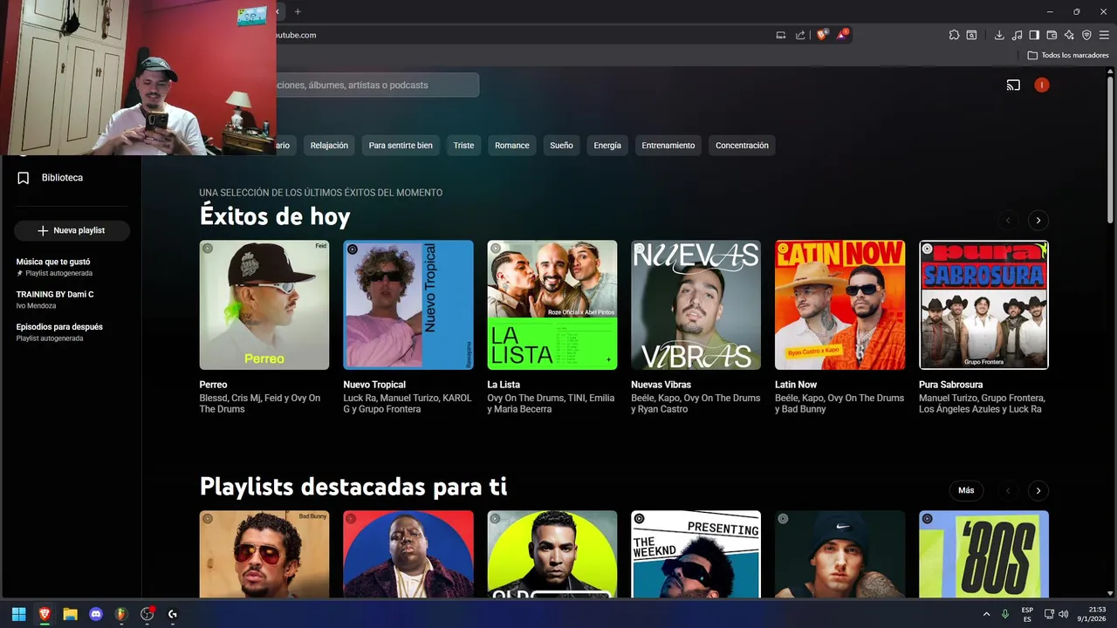
Task: Open a new browser tab with plus
Action: coord(298,11)
